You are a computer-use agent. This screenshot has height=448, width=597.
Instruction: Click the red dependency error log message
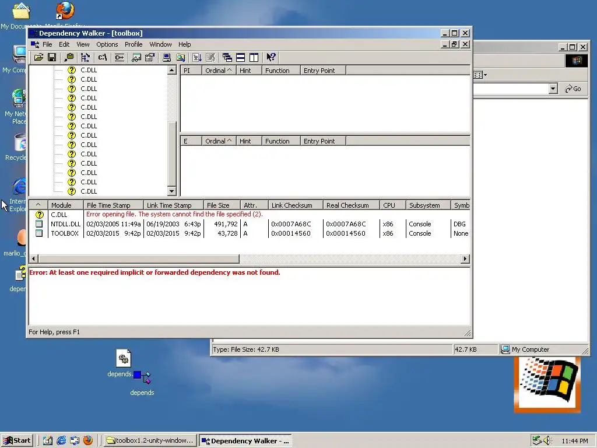click(154, 272)
